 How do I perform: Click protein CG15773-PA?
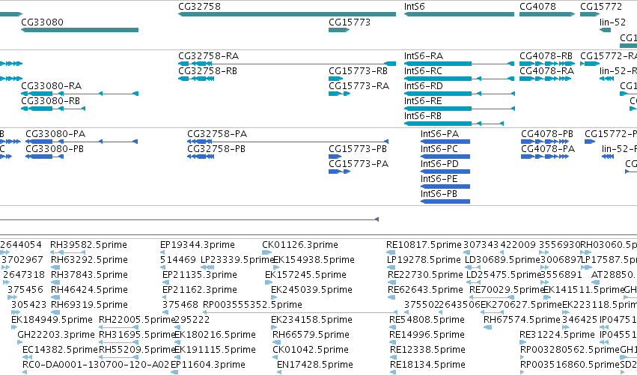[x=359, y=164]
